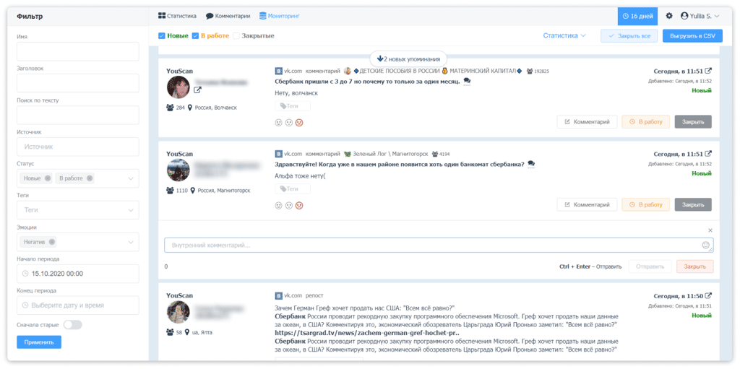Image resolution: width=740 pixels, height=369 pixels.
Task: Open external link icon of Магнитогорск mention
Action: [708, 154]
